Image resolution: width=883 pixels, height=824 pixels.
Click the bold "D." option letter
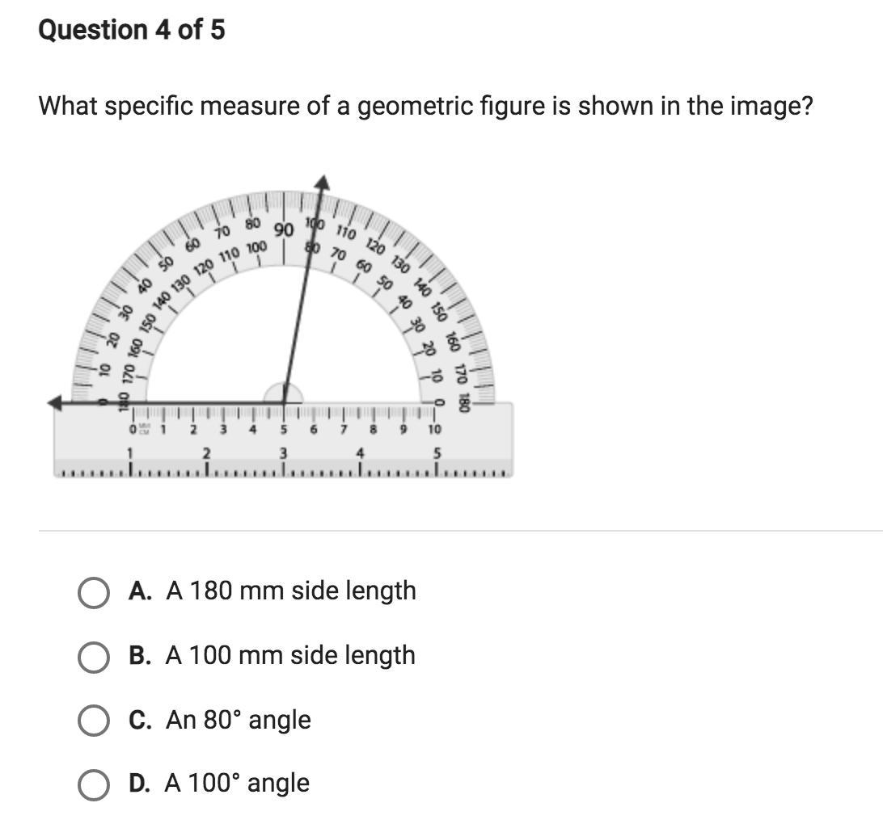[140, 783]
